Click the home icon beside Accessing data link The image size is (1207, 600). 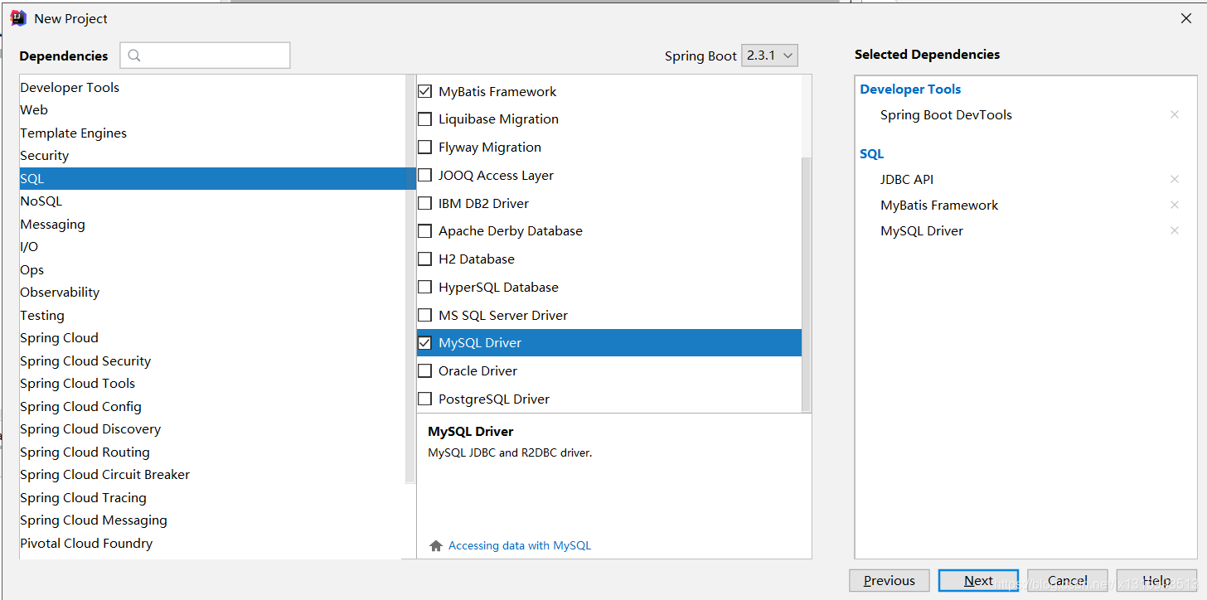(x=436, y=545)
